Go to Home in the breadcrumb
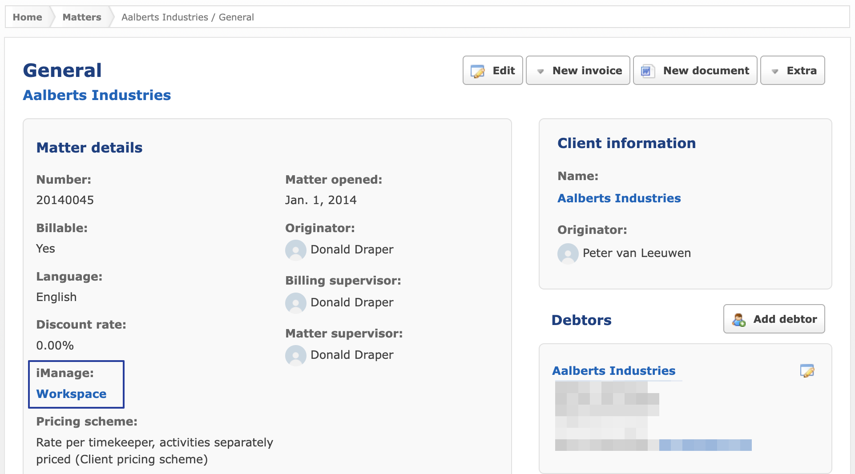 tap(28, 17)
